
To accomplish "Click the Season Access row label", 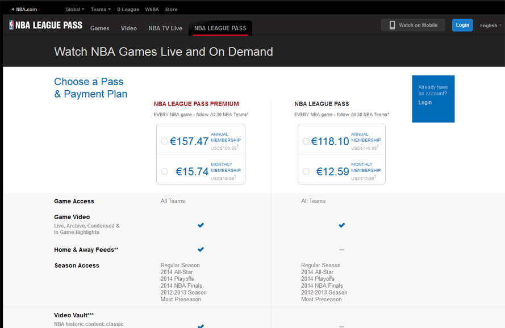I will tap(77, 266).
